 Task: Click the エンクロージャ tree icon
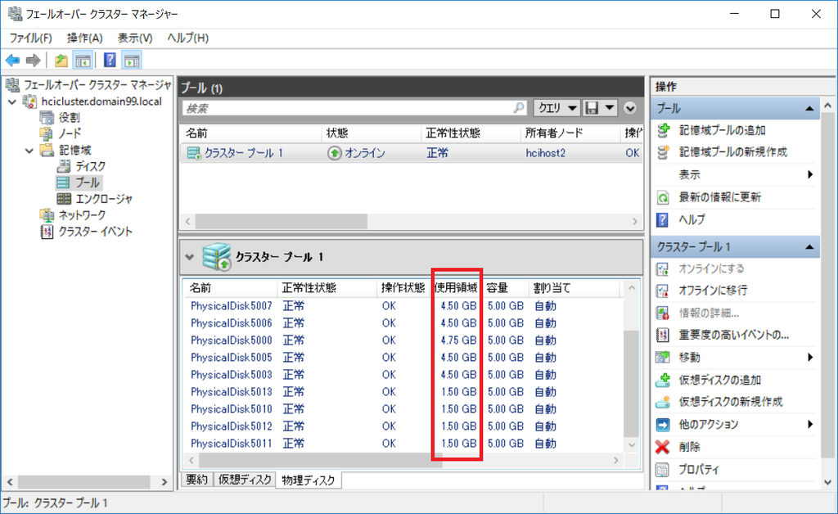coord(64,199)
